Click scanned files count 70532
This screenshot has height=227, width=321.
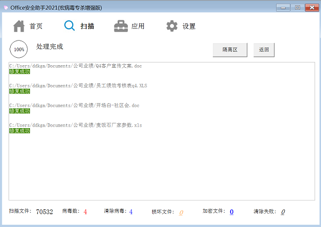coord(44,212)
